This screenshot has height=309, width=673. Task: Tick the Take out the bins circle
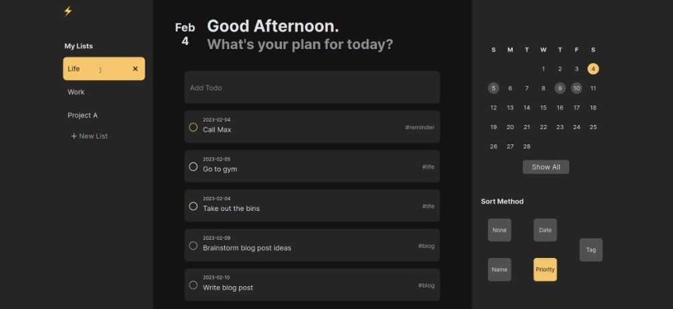pos(193,206)
